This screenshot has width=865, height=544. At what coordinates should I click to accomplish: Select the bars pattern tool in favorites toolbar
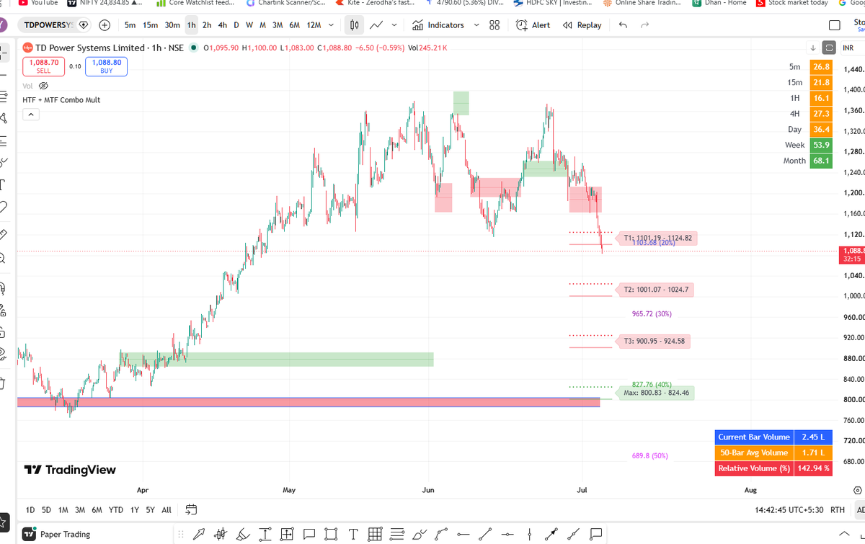click(221, 534)
